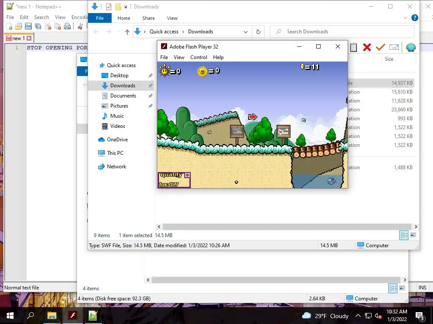The height and width of the screenshot is (324, 433).
Task: Click the Downloads window horizontal scrollbar
Action: 287,227
